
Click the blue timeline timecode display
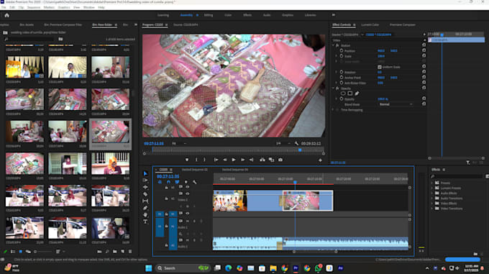pyautogui.click(x=168, y=176)
